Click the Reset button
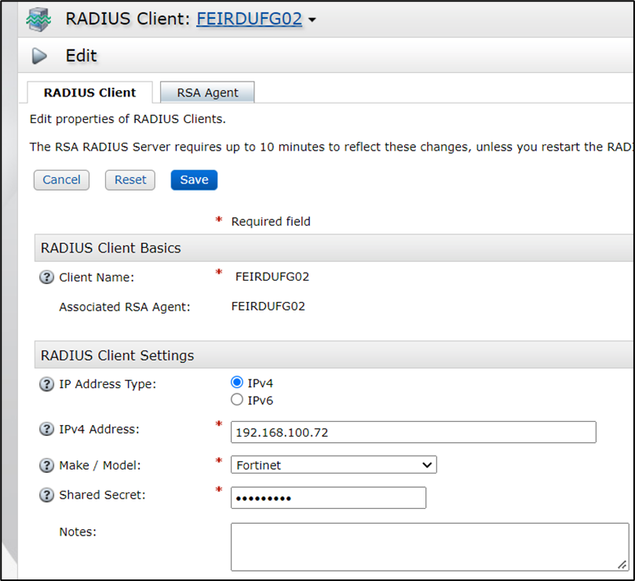The width and height of the screenshot is (635, 581). [x=130, y=180]
